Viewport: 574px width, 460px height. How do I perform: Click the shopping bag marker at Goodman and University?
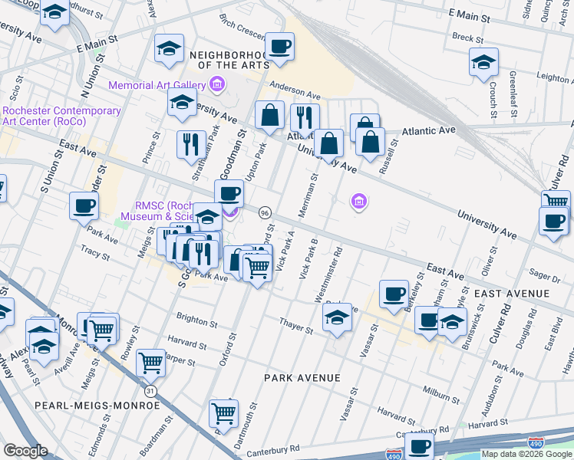click(270, 115)
